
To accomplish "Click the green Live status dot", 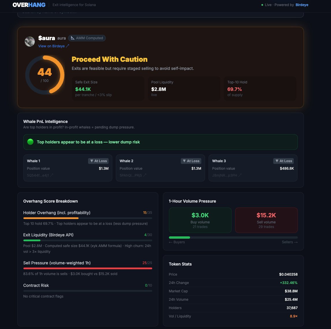I will 262,5.
